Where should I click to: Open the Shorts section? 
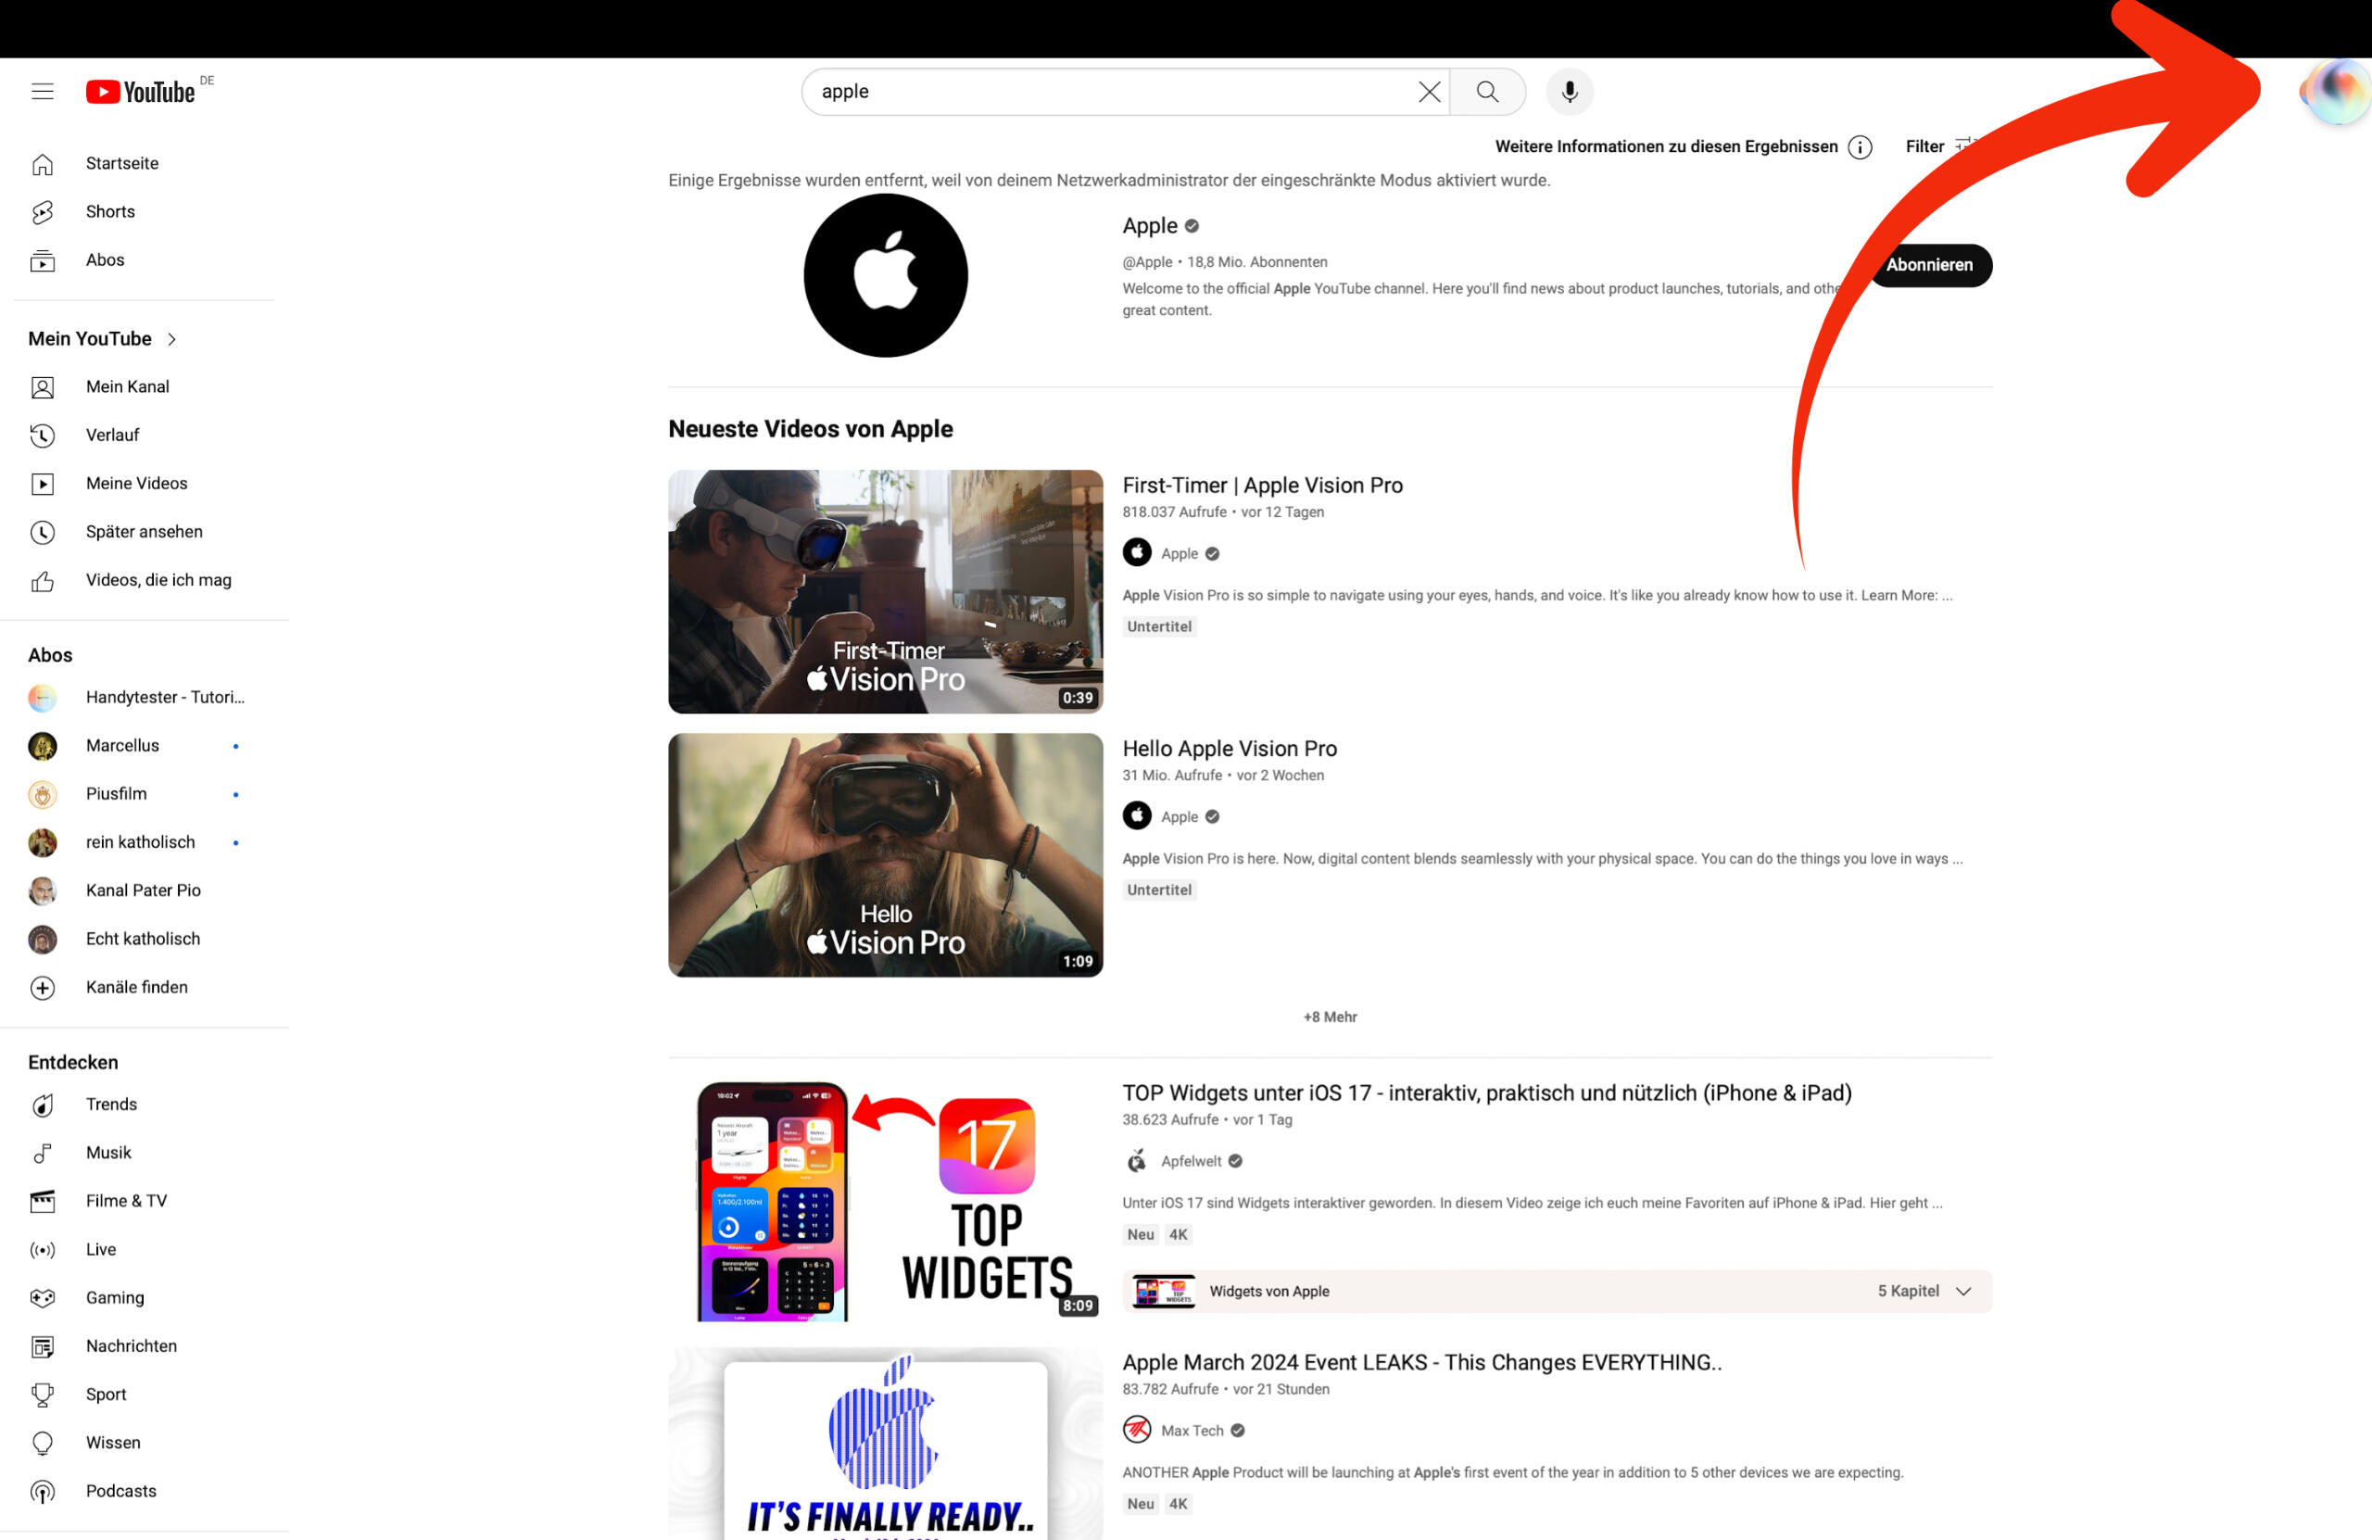pyautogui.click(x=109, y=211)
